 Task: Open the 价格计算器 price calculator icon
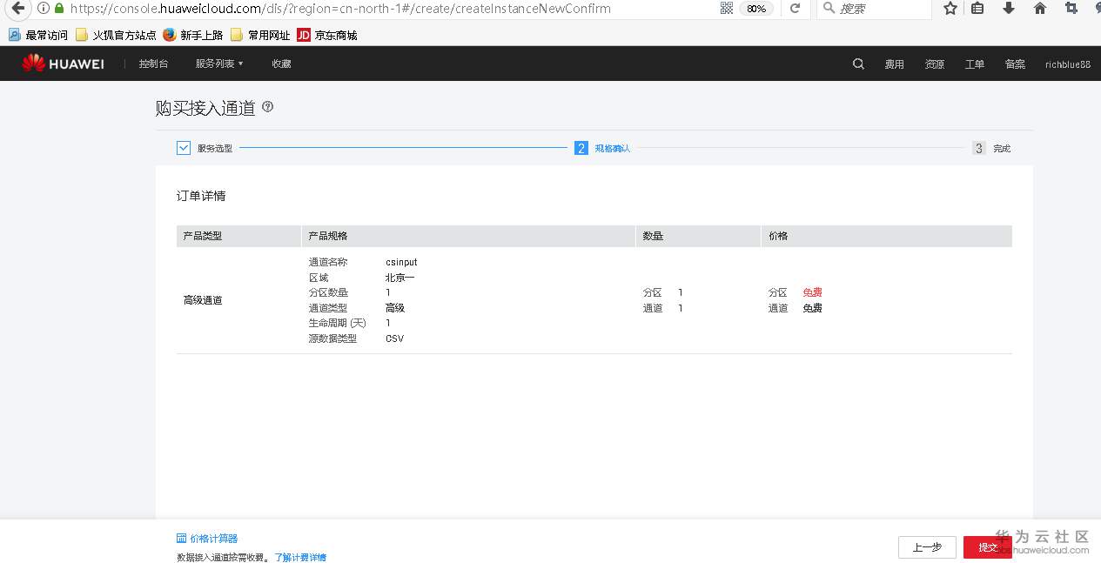click(x=180, y=538)
